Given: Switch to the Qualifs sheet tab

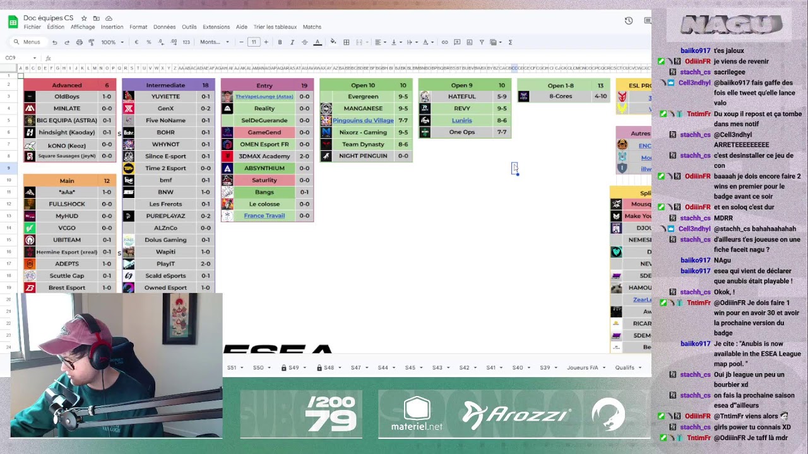Looking at the screenshot, I should point(625,368).
